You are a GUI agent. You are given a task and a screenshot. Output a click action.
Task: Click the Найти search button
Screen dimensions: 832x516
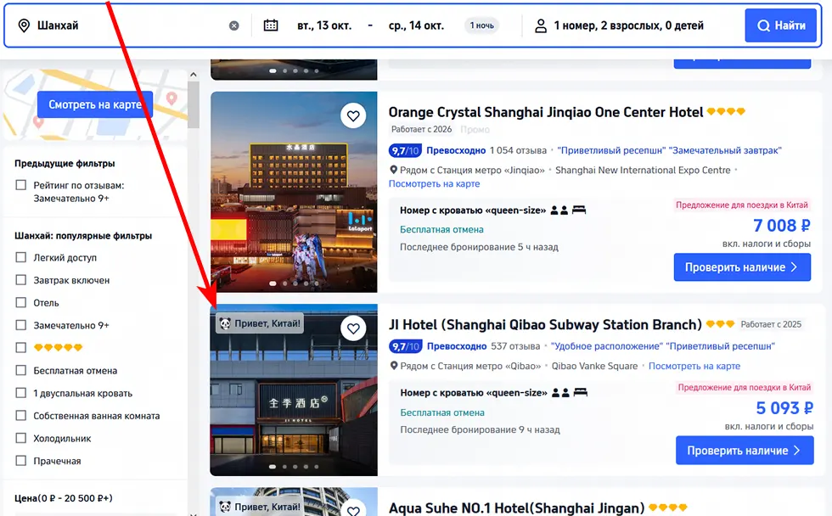[780, 25]
